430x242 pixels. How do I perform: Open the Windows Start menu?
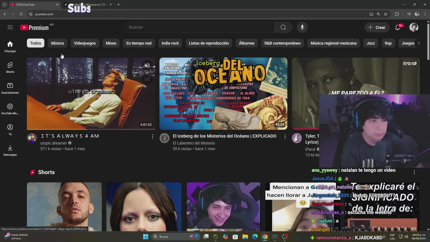coord(145,237)
